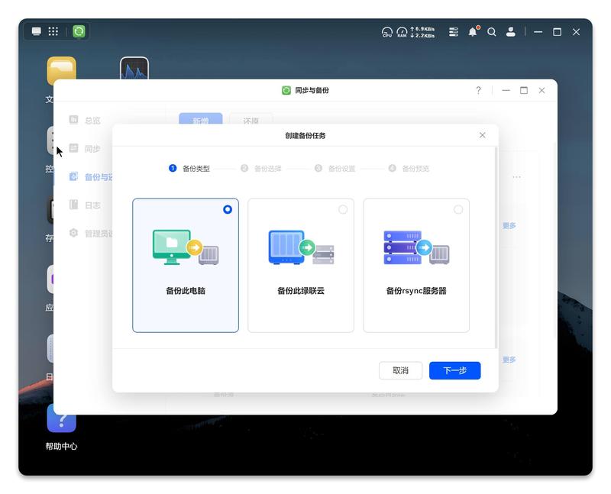Click the 新增 button behind the dialog

(x=201, y=119)
